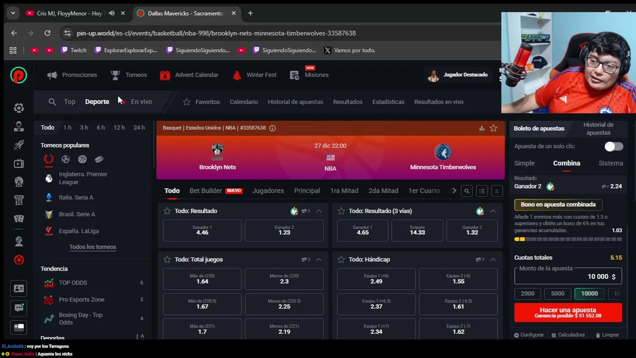Select the 1 h time filter

click(67, 128)
